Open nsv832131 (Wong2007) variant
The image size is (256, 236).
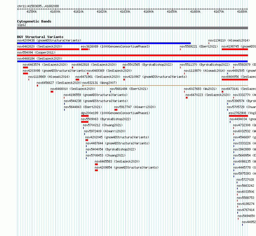coord(100,83)
